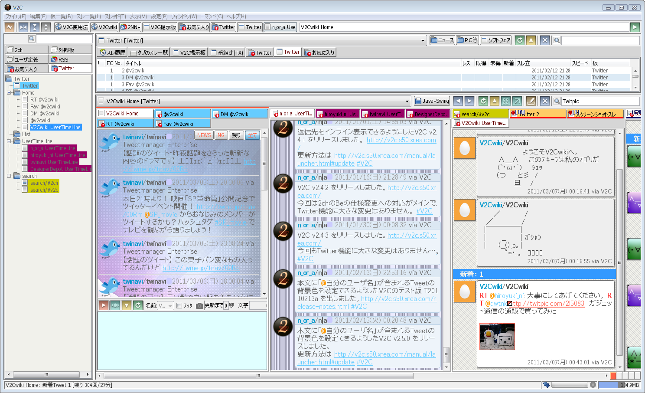The image size is (645, 393).
Task: Click the camera icon in the compose toolbar
Action: click(x=199, y=305)
